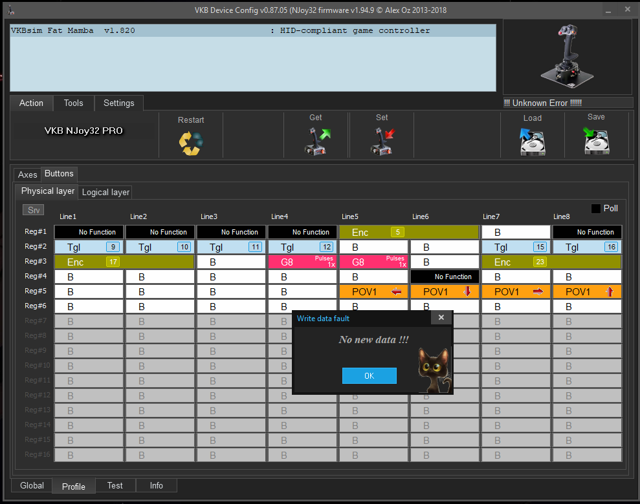
Task: Click the Srv button
Action: pyautogui.click(x=33, y=210)
